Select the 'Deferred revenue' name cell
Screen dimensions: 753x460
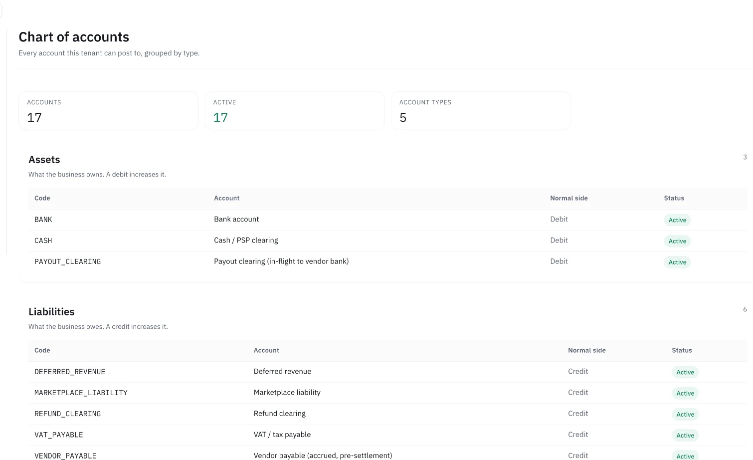282,371
